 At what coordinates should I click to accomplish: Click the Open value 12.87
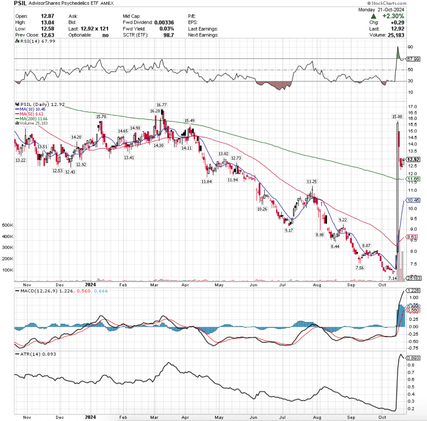coord(48,16)
